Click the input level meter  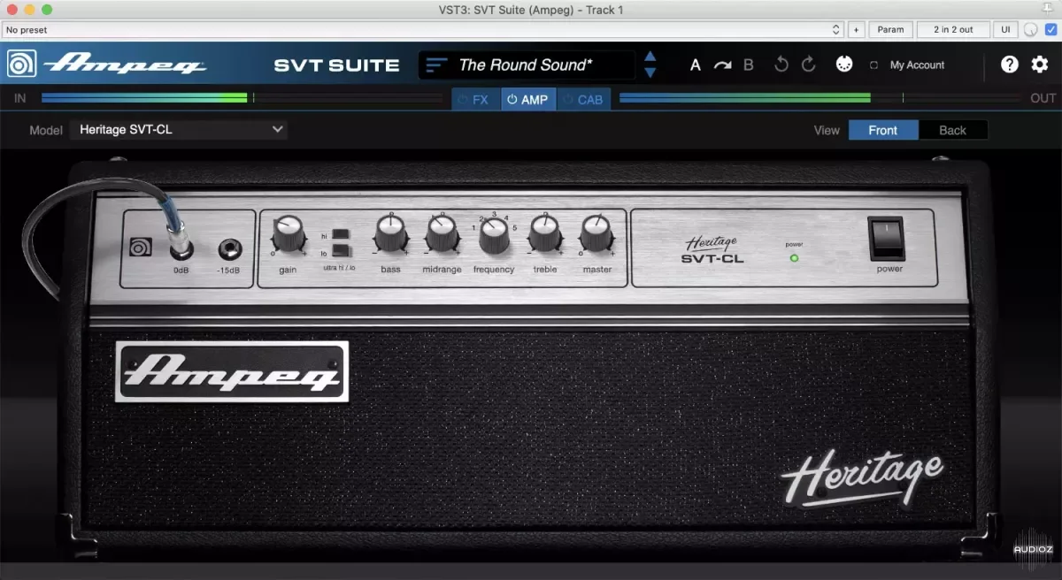click(241, 98)
